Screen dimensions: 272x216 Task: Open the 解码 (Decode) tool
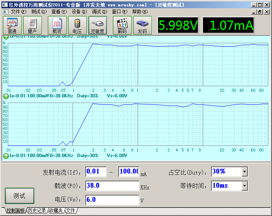(x=122, y=26)
